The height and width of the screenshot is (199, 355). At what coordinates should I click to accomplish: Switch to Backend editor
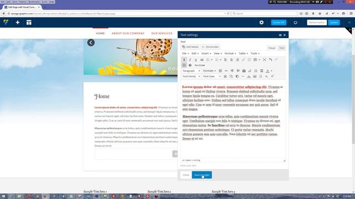coord(317,23)
